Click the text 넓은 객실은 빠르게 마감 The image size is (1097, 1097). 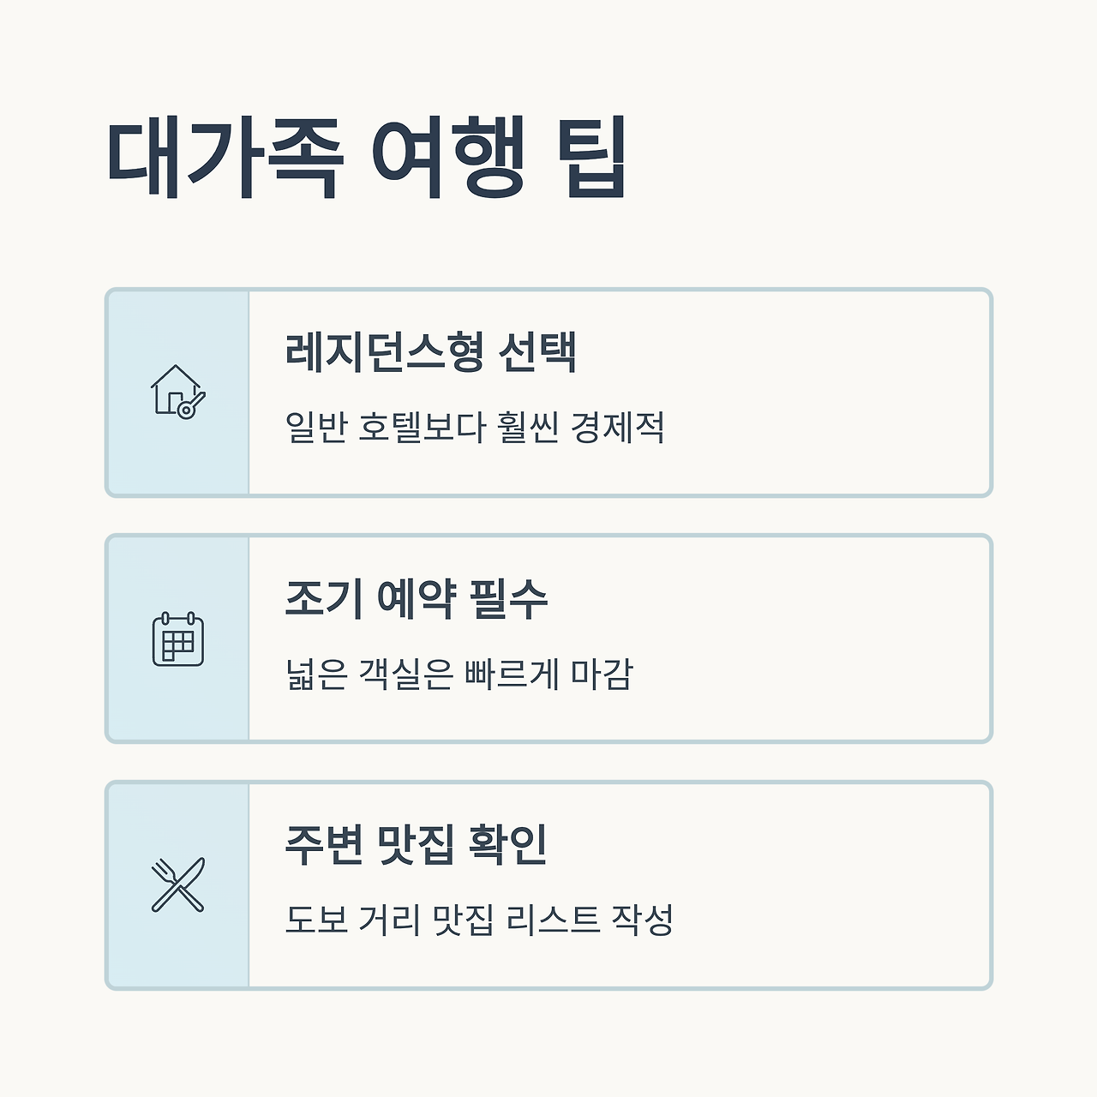tap(459, 674)
